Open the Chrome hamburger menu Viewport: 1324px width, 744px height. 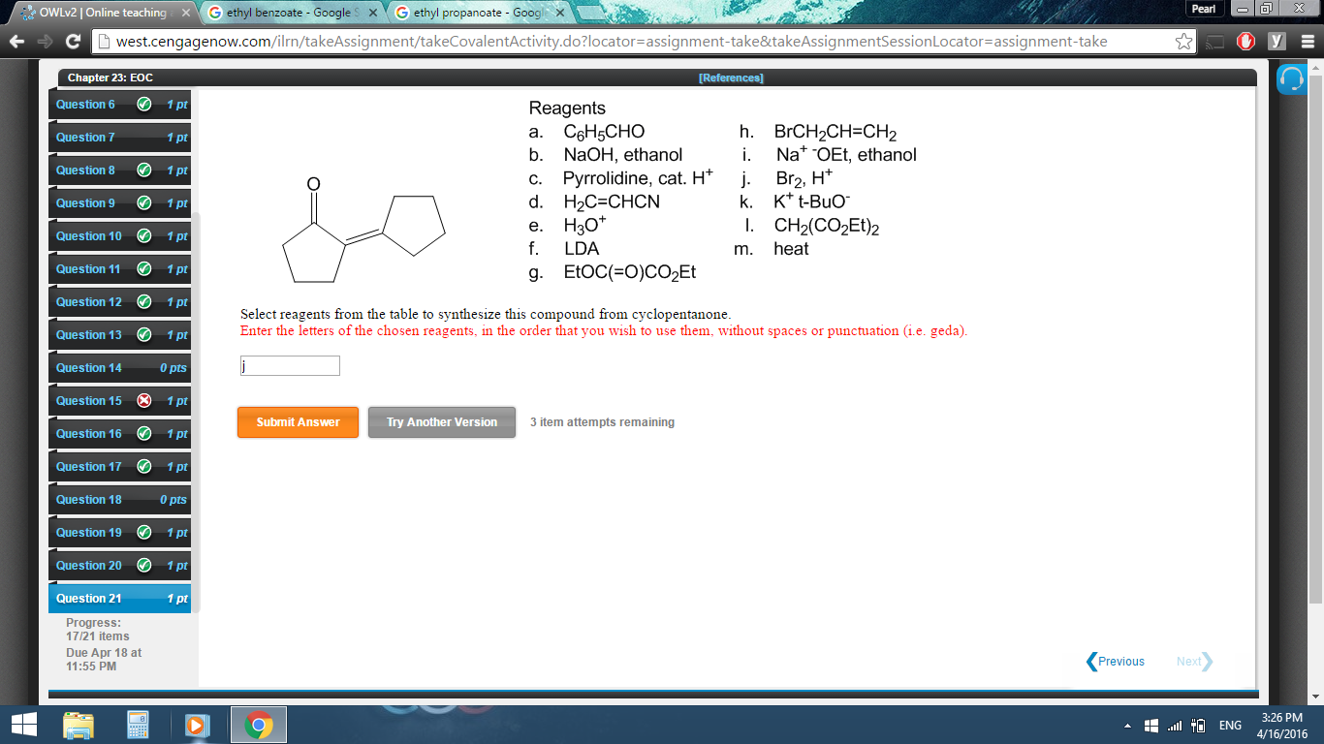(x=1308, y=42)
